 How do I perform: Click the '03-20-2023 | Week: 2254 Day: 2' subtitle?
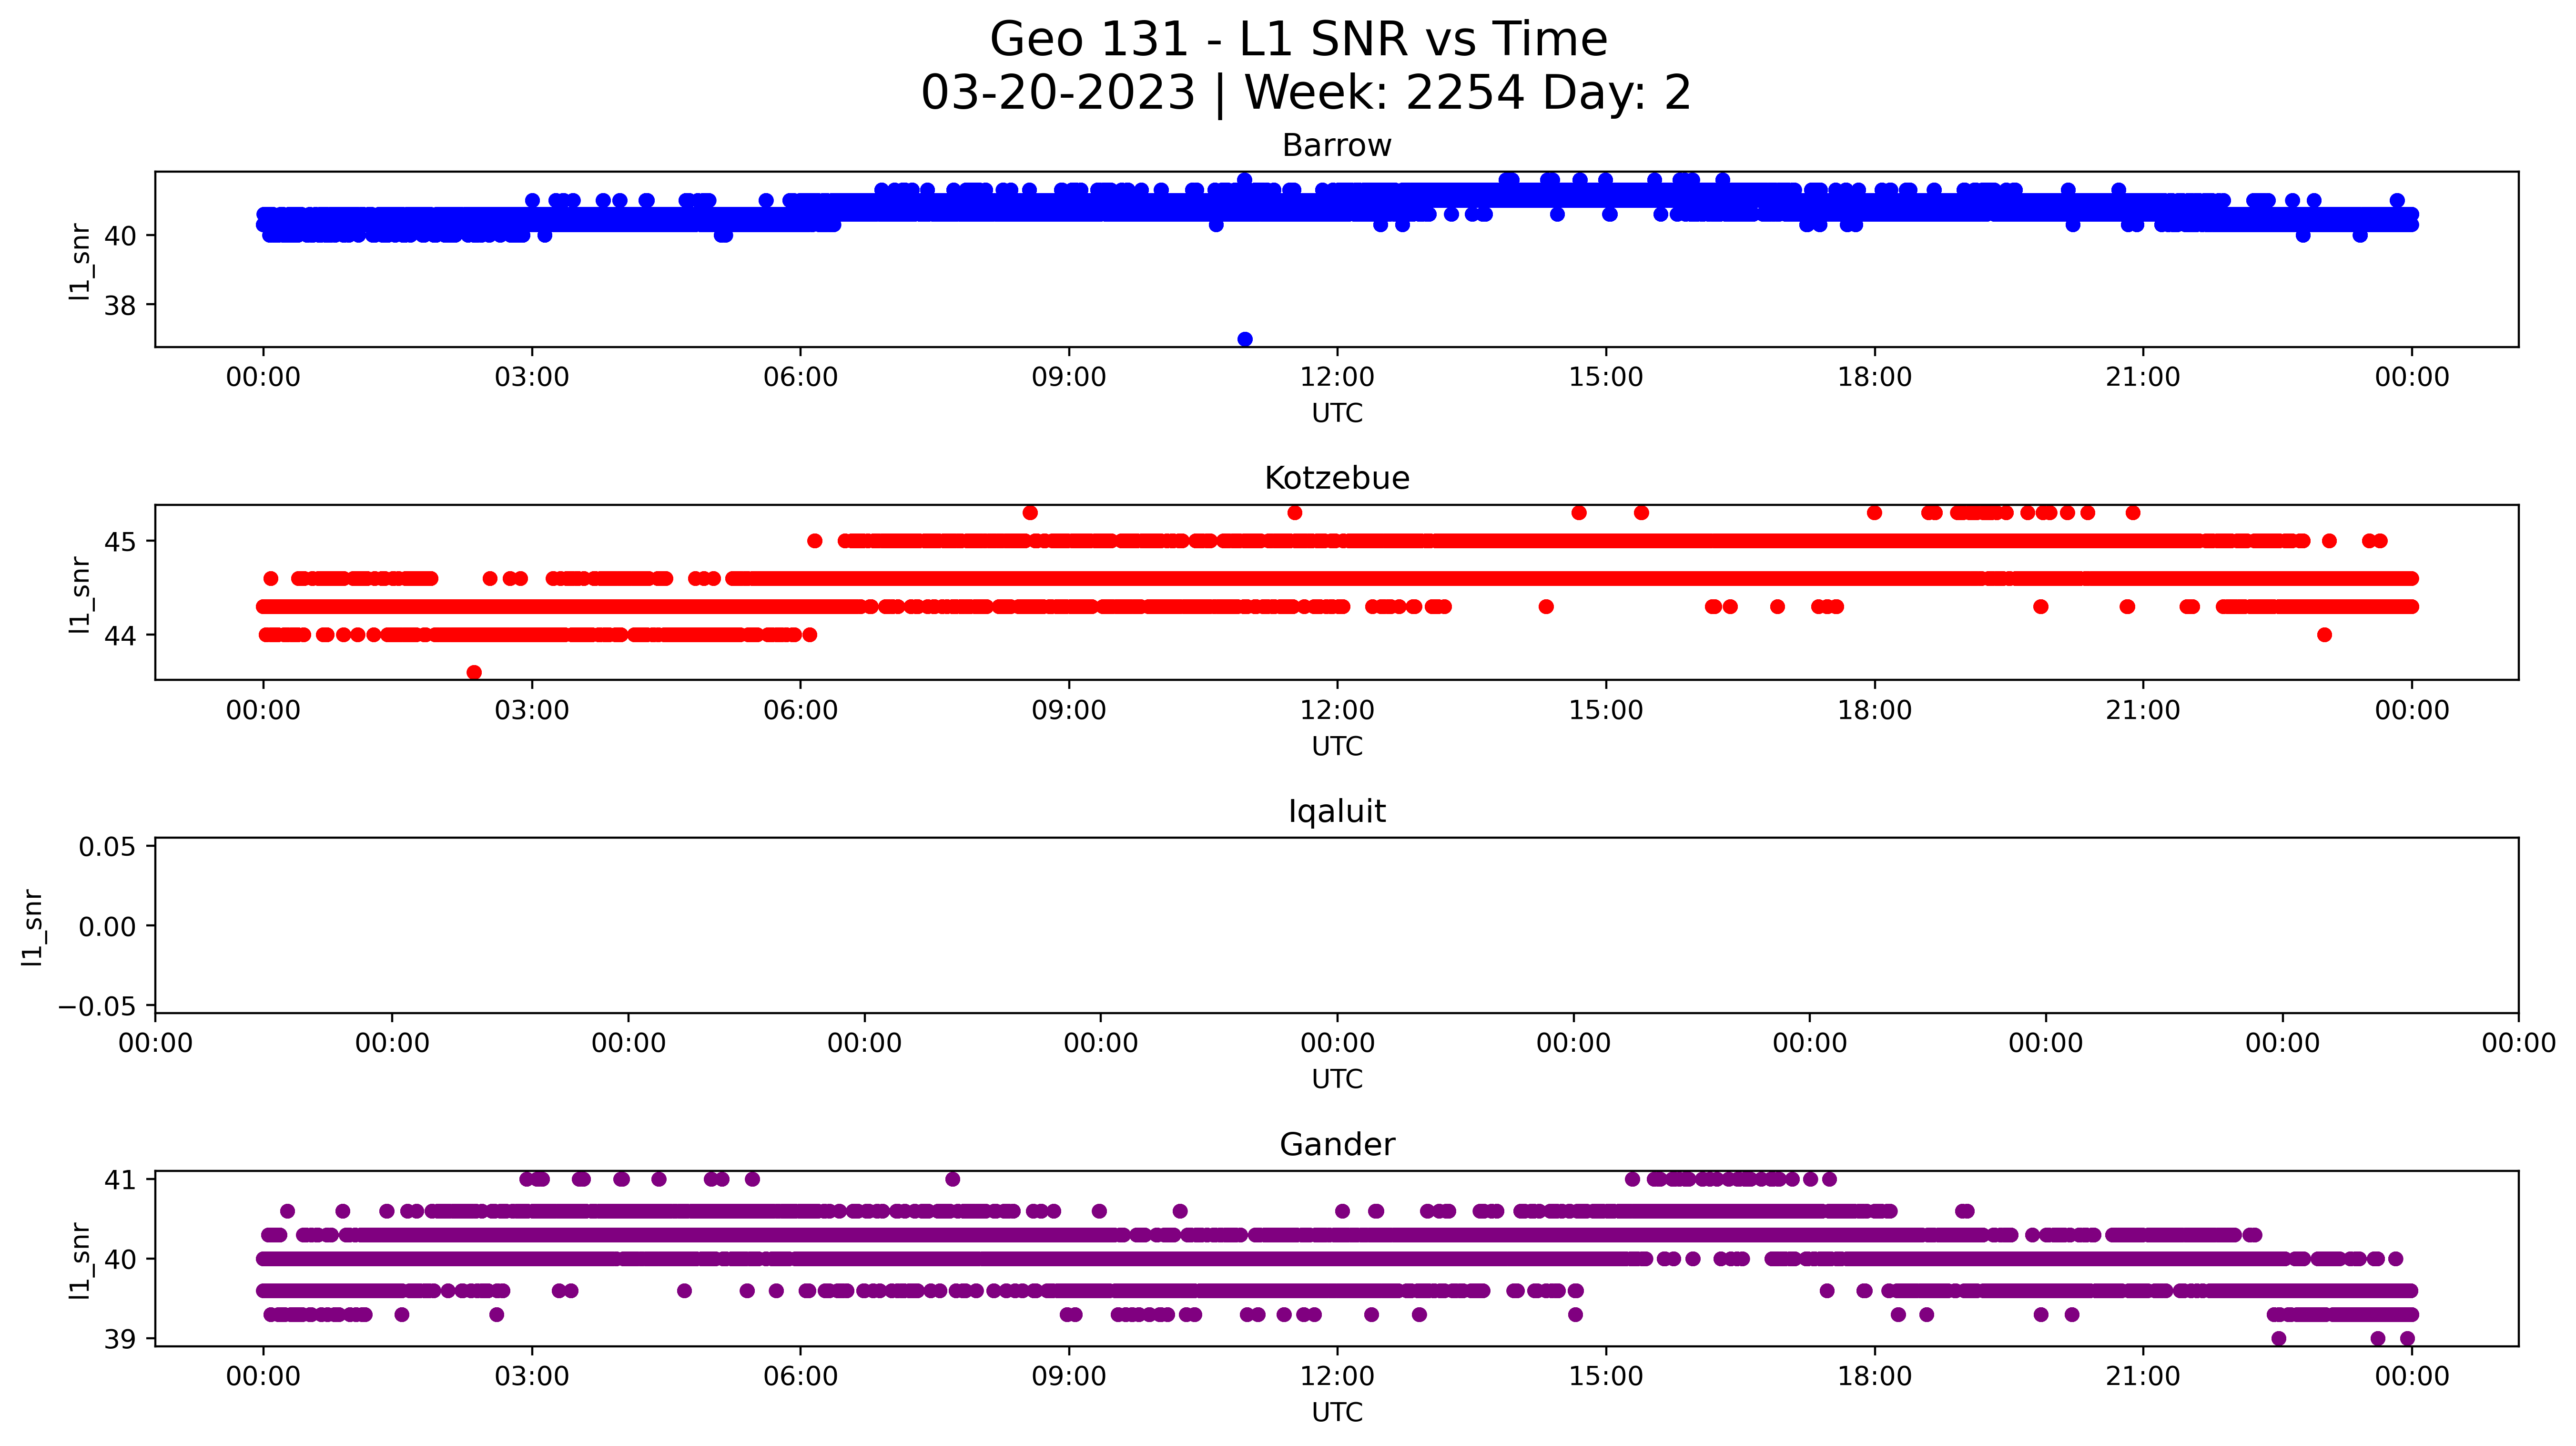click(x=1305, y=93)
